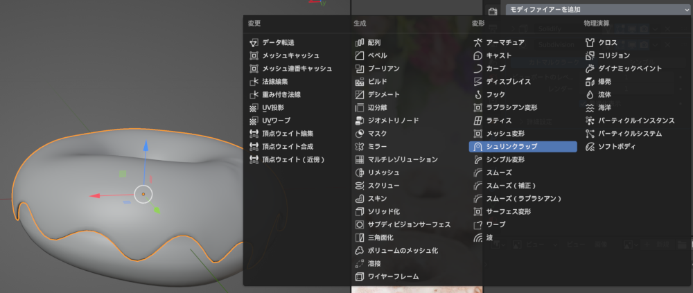Click the ベベル modifier icon
This screenshot has width=693, height=293.
coord(360,55)
